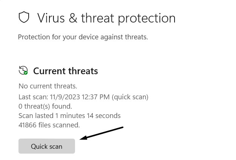Image resolution: width=236 pixels, height=160 pixels.
Task: Start a scan with the Quick scan button
Action: coord(47,146)
